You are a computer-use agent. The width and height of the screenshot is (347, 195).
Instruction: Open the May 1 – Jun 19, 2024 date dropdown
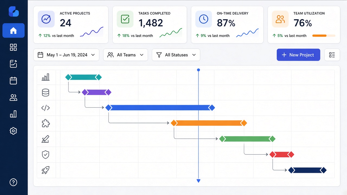click(x=66, y=55)
